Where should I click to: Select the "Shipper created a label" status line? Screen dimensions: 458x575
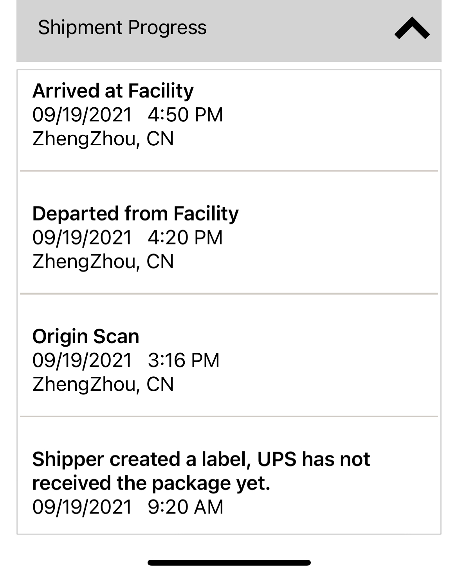pos(201,459)
